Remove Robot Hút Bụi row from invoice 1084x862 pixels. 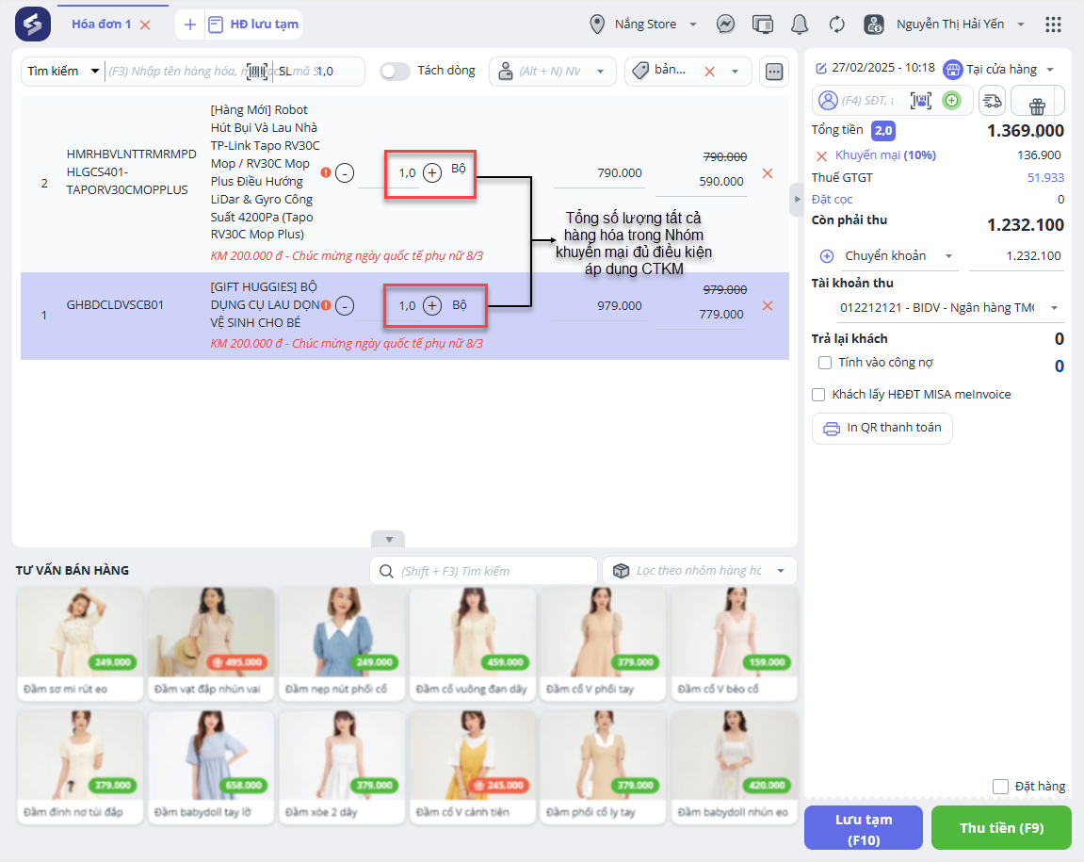point(768,173)
